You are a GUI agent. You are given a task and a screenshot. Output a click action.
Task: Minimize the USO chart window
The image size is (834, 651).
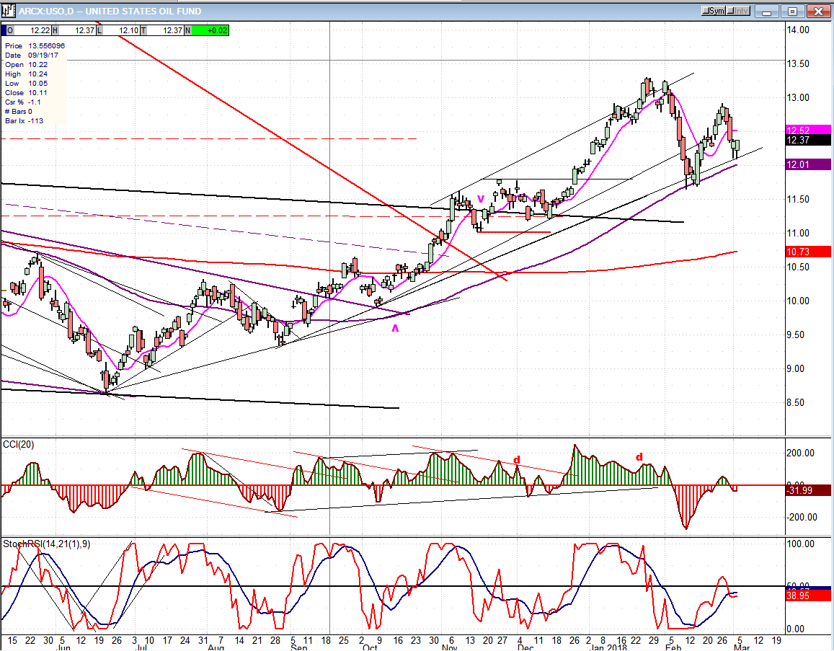(x=768, y=11)
